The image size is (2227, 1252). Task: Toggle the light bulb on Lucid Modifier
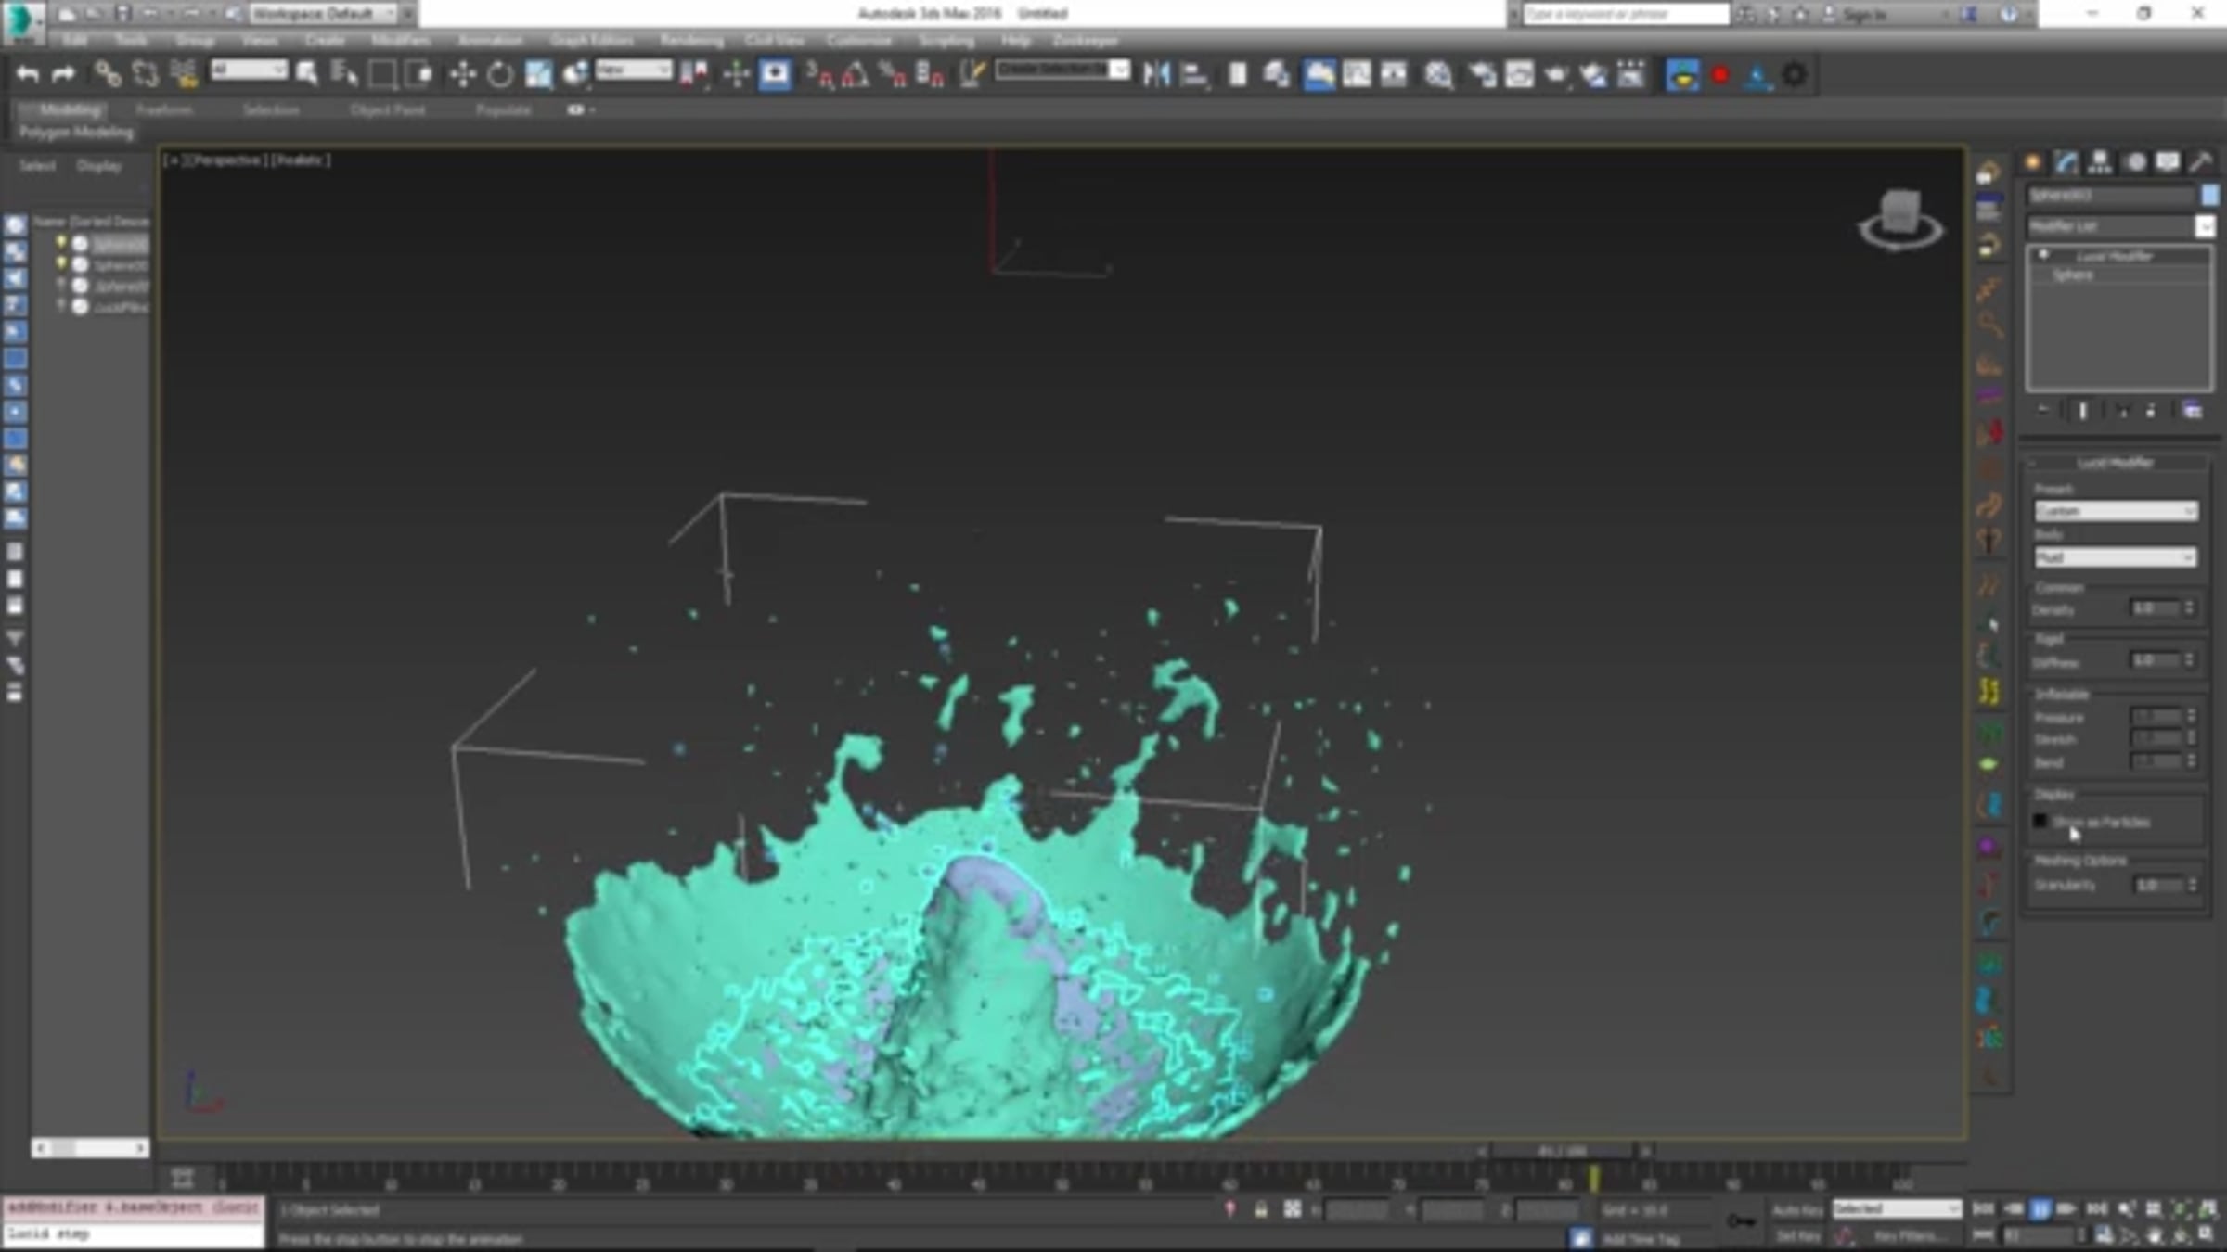tap(2043, 255)
